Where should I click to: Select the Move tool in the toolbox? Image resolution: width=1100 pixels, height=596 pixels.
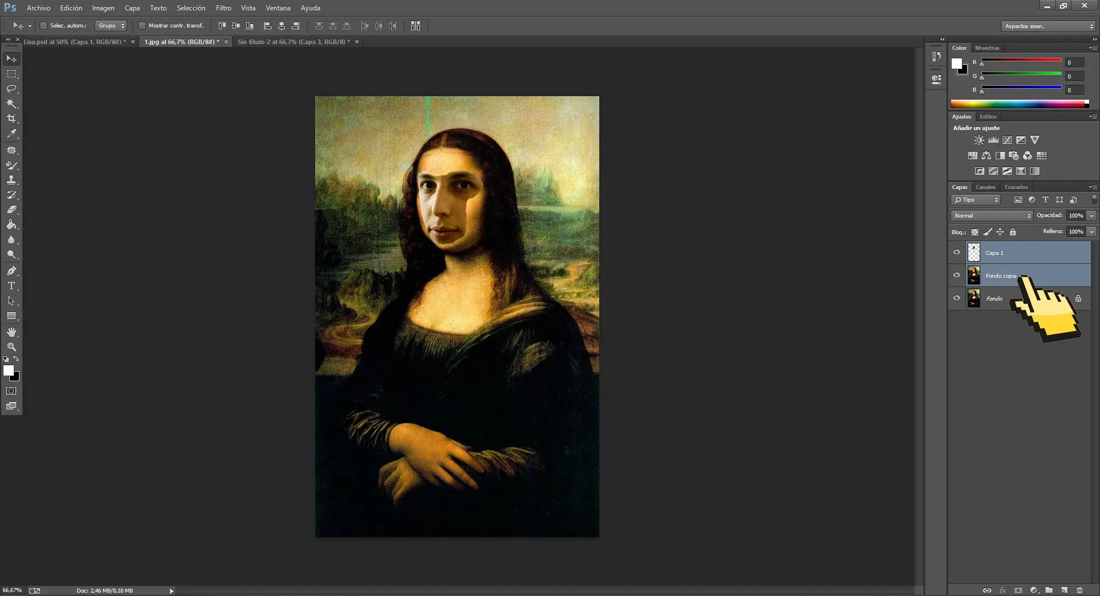coord(11,59)
